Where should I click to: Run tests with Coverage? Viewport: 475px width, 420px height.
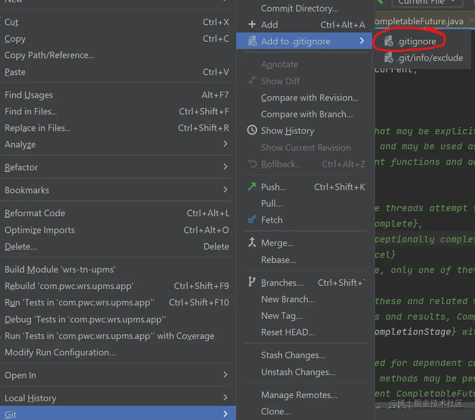coord(118,336)
